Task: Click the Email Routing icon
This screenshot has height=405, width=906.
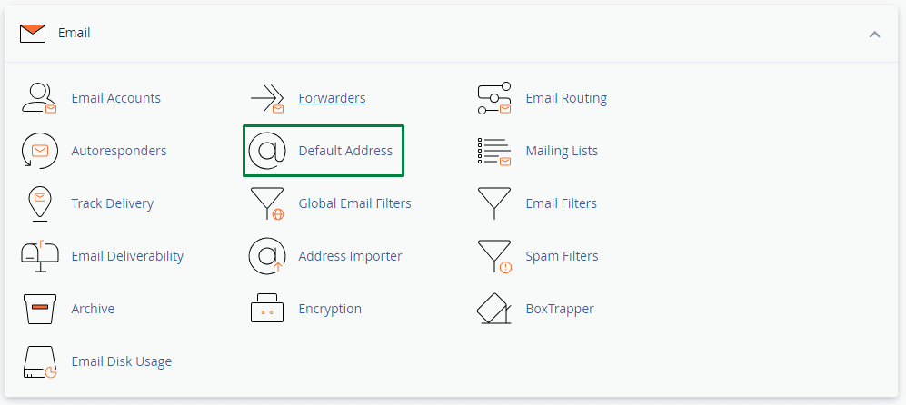Action: tap(494, 98)
